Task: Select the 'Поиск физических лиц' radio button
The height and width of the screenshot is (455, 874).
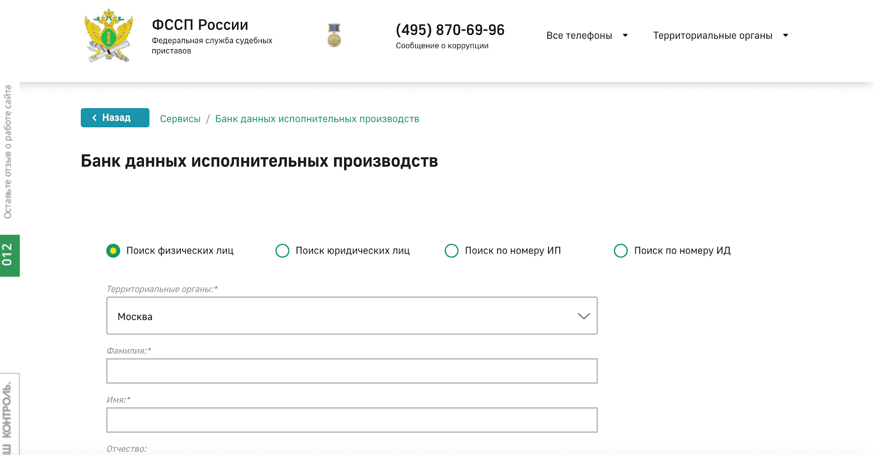Action: 113,251
